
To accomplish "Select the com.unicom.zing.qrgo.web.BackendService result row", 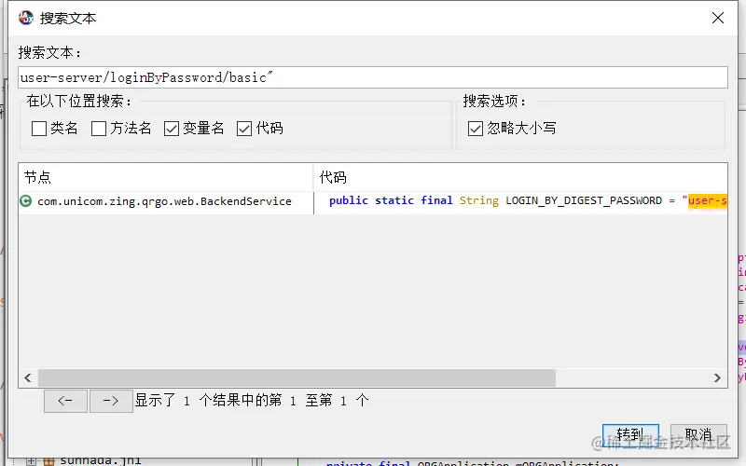I will click(x=373, y=201).
